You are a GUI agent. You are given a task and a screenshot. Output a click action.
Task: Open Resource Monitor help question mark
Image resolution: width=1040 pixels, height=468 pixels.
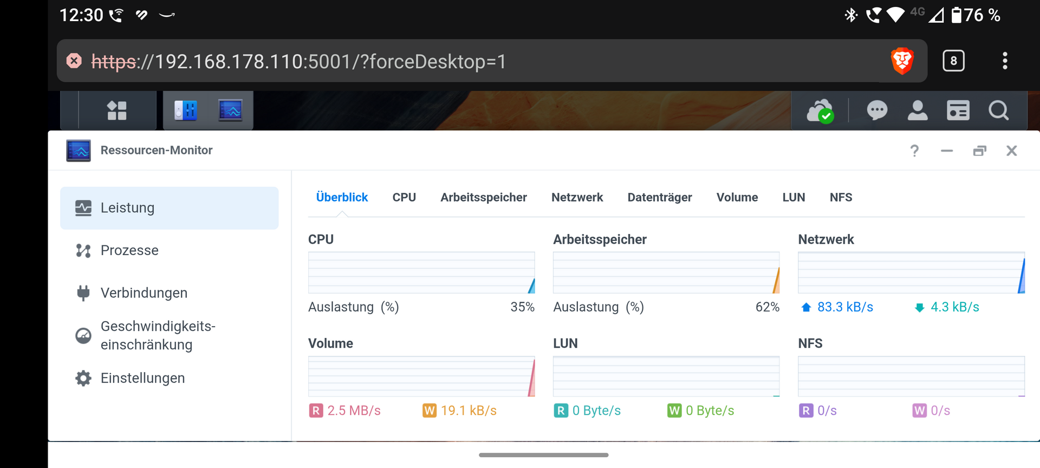[914, 151]
